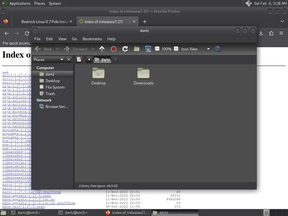Viewport: 288px width, 216px height.
Task: Zoom out with the minus icon
Action: (157, 49)
